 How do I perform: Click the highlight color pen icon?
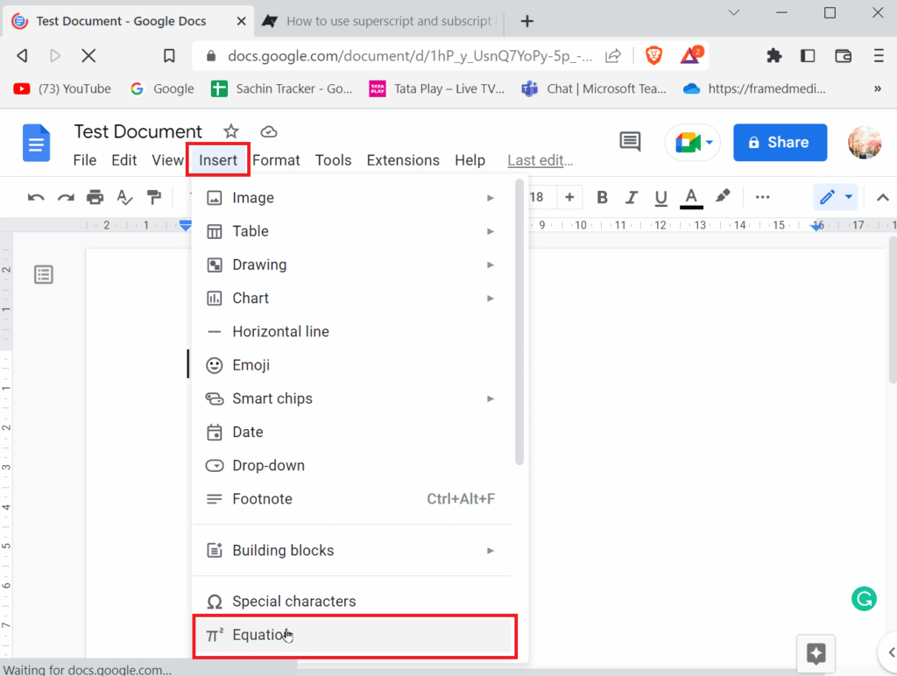pos(723,197)
